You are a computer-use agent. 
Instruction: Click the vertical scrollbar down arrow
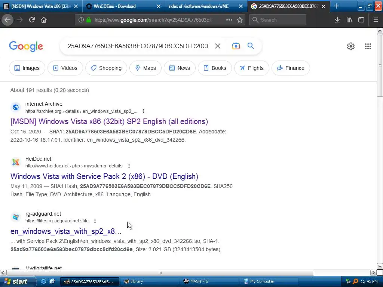(x=380, y=266)
